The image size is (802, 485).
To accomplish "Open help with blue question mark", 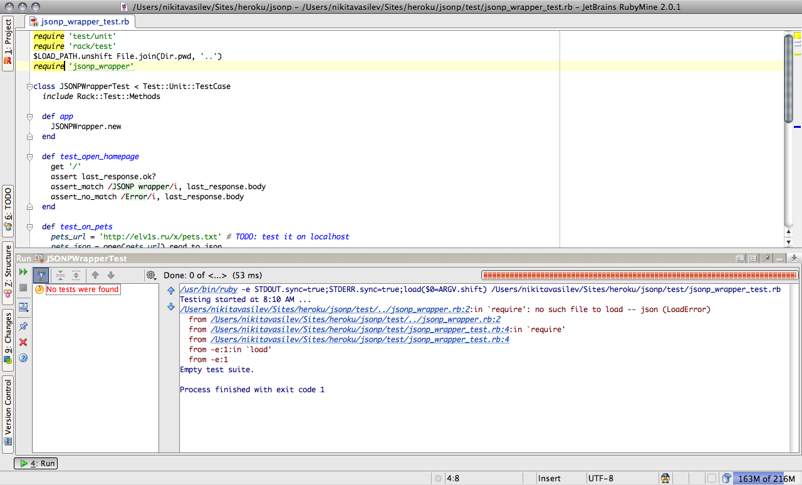I will (23, 358).
